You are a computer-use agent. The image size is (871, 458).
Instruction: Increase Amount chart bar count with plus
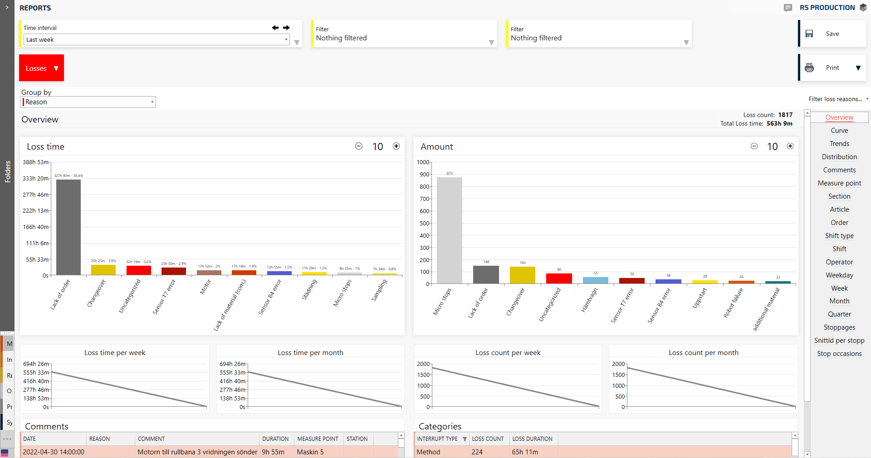(790, 146)
